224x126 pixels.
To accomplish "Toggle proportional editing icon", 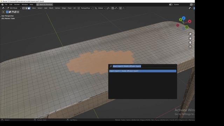I will pyautogui.click(x=120, y=8).
